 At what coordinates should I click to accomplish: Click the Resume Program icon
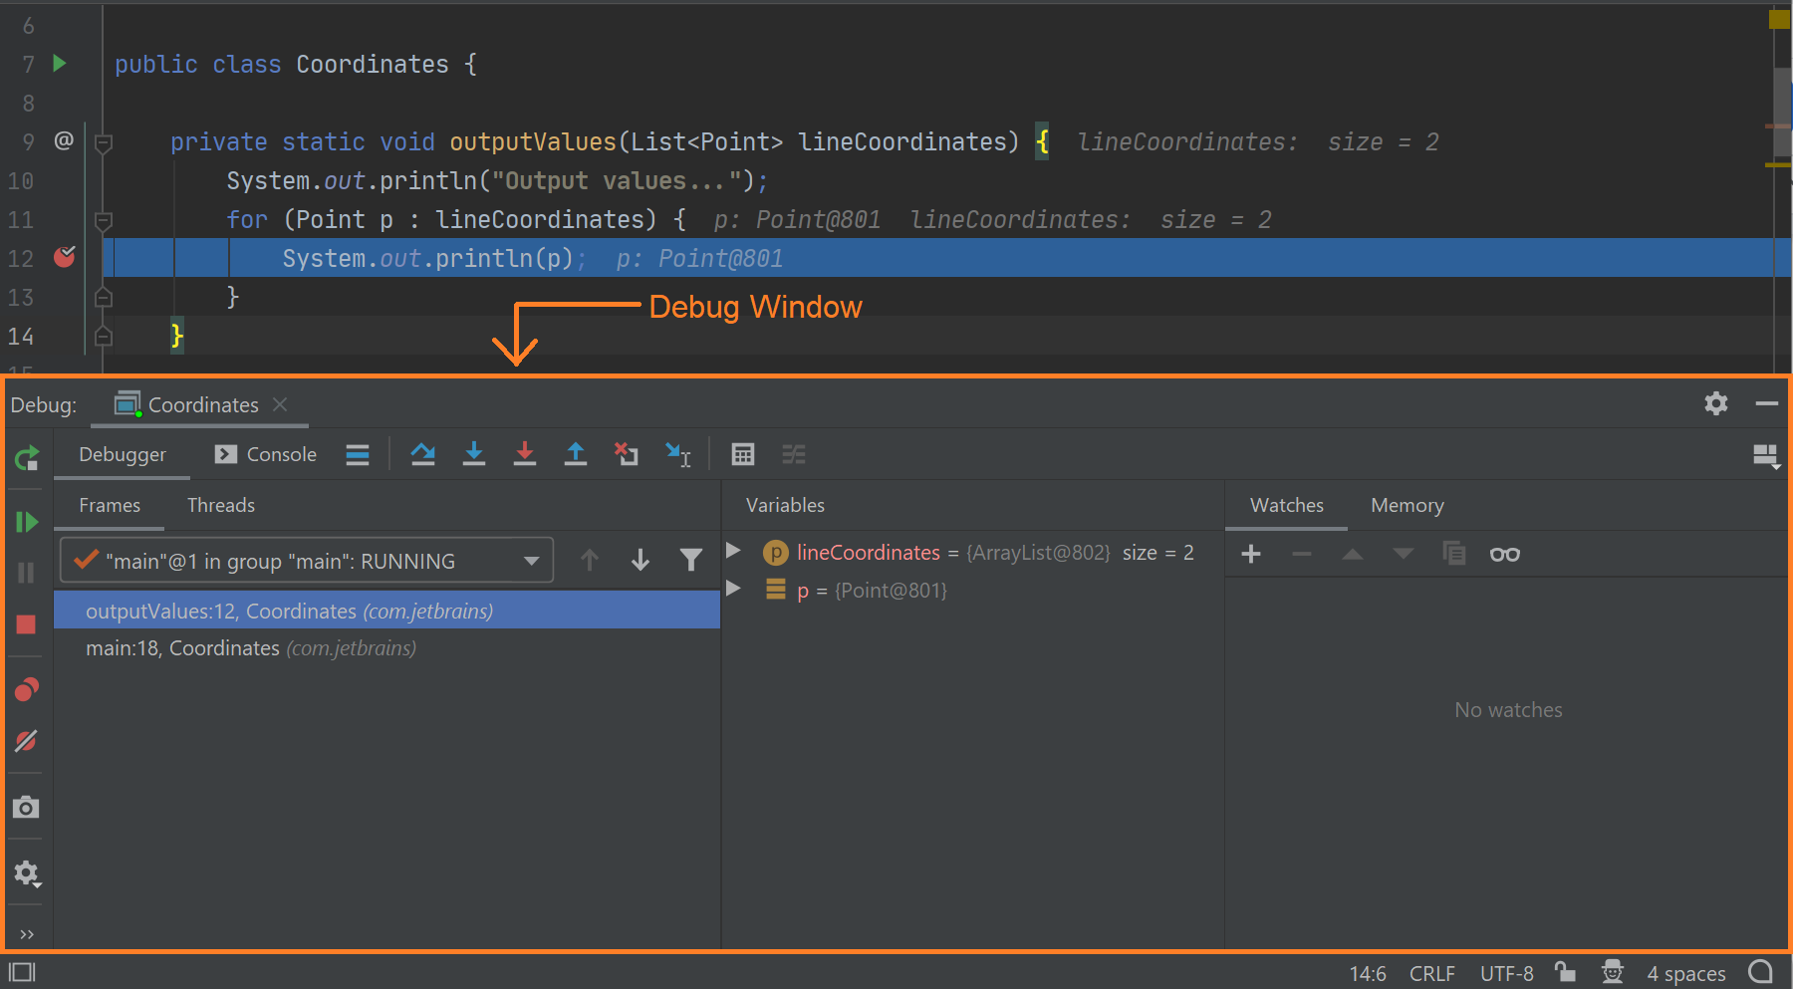tap(26, 521)
